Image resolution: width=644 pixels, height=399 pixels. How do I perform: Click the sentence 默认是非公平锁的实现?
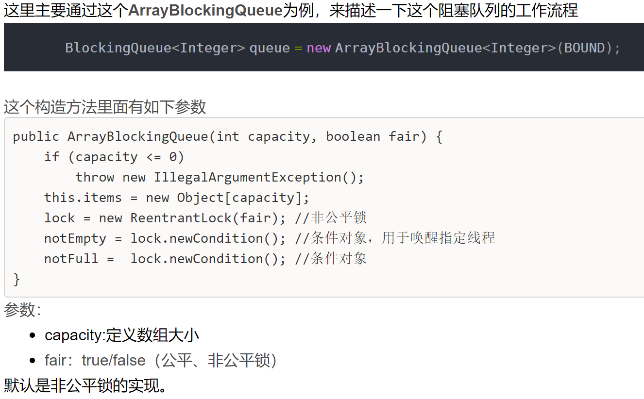85,386
